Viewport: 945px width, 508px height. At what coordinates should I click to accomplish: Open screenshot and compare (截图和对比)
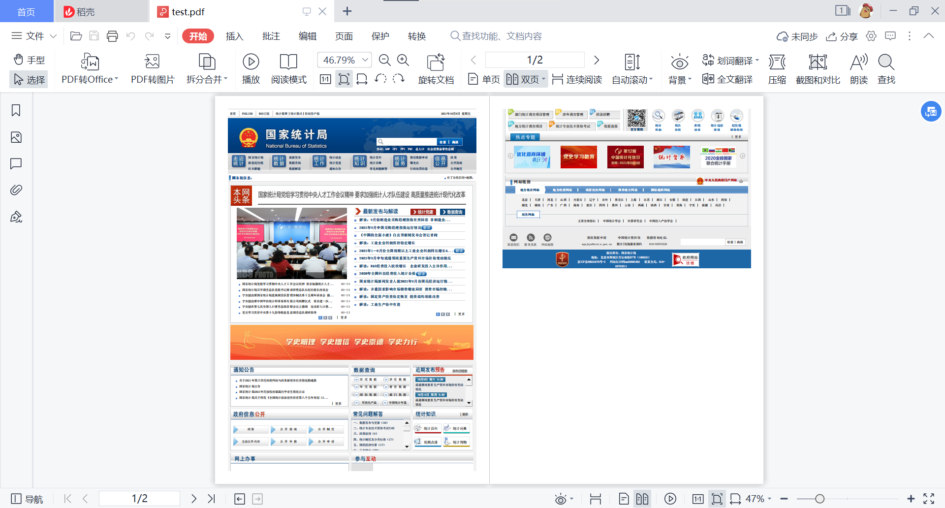pos(818,69)
